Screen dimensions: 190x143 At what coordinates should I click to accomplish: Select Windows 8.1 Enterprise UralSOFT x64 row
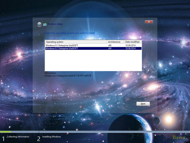pyautogui.click(x=93, y=48)
